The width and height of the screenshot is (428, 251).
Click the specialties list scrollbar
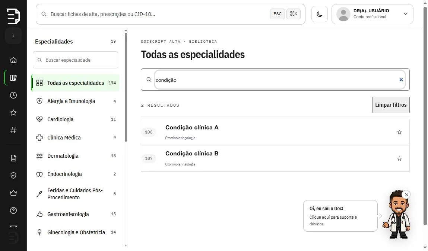[126, 87]
